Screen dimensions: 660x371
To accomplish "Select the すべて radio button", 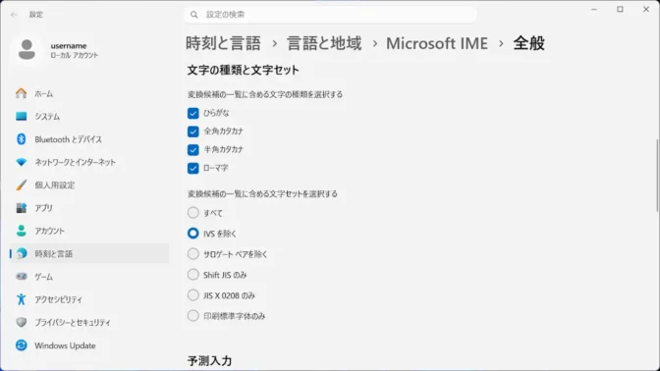I will tap(192, 213).
